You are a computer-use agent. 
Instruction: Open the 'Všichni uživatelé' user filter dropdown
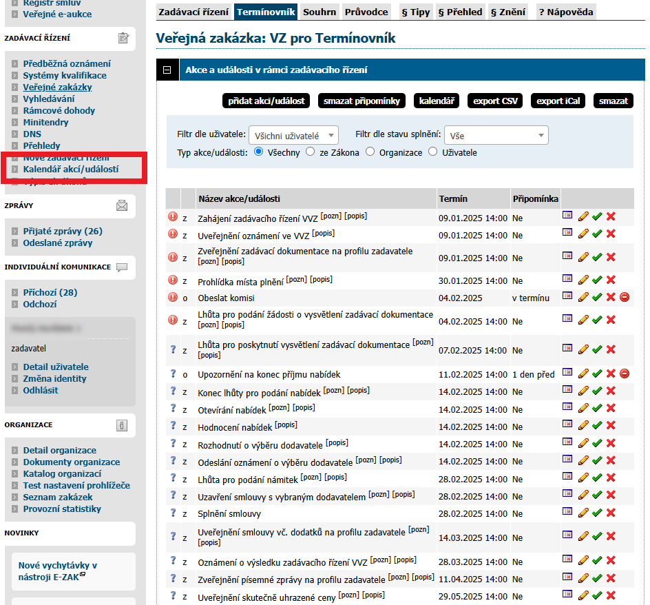(293, 136)
